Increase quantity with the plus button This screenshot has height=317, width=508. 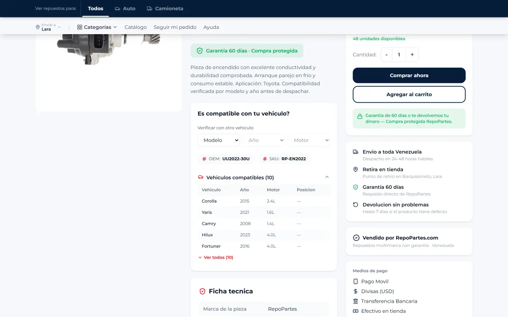point(412,55)
